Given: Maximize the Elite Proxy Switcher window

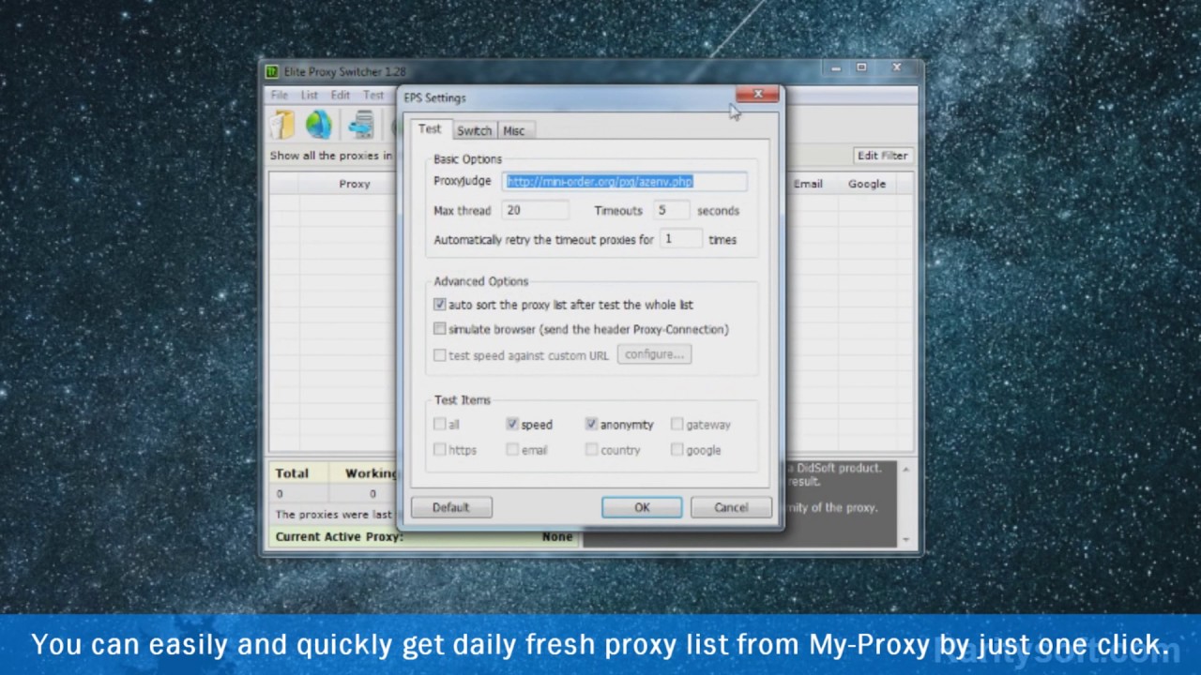Looking at the screenshot, I should pyautogui.click(x=861, y=68).
